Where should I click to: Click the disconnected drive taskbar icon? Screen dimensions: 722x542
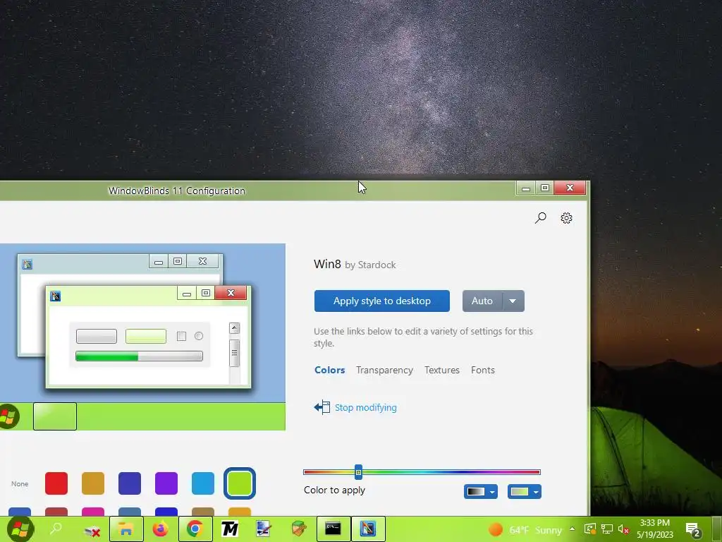pyautogui.click(x=92, y=531)
